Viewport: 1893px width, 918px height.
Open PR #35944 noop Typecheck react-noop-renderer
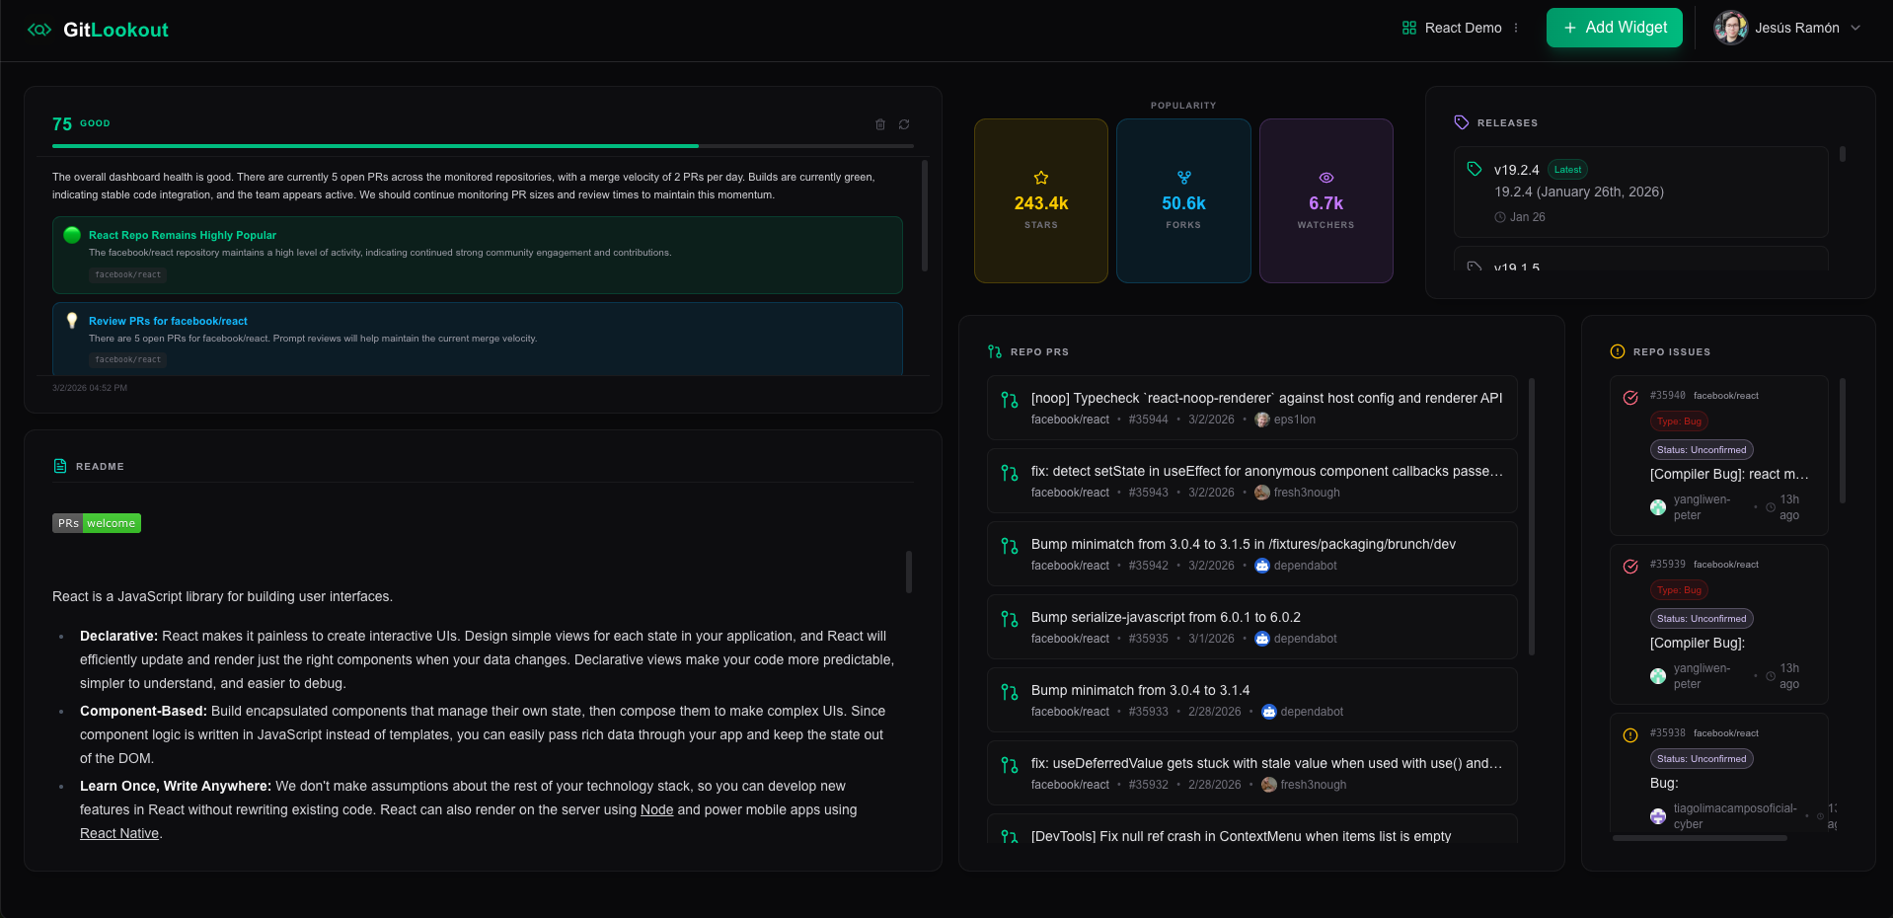click(x=1252, y=408)
